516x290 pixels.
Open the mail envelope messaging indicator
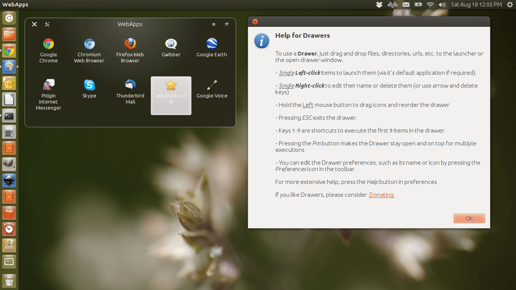tap(406, 5)
